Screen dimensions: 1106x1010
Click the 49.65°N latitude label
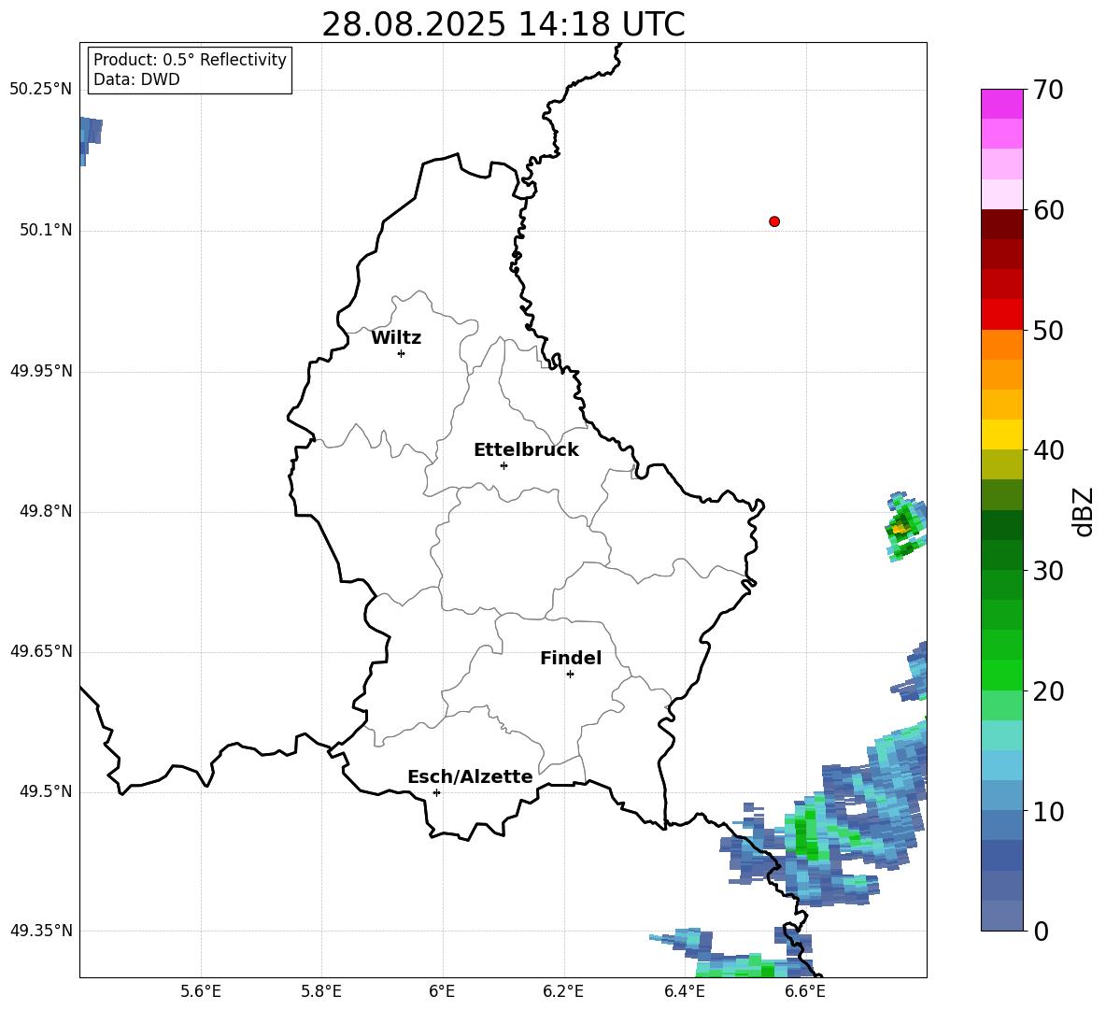click(41, 651)
